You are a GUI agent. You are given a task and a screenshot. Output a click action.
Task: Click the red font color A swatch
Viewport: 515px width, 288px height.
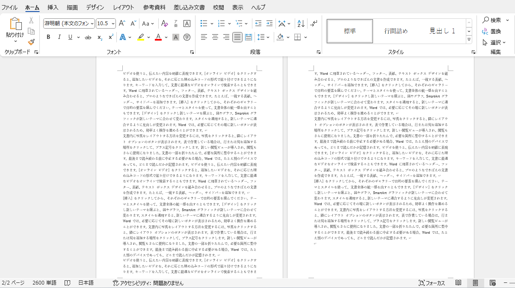tap(158, 37)
